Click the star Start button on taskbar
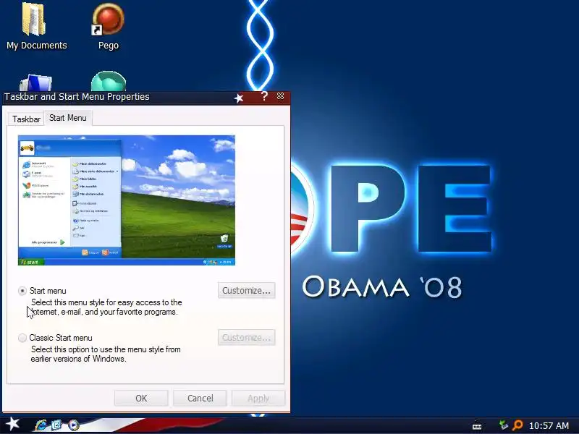Viewport: 579px width, 434px height. [x=12, y=424]
